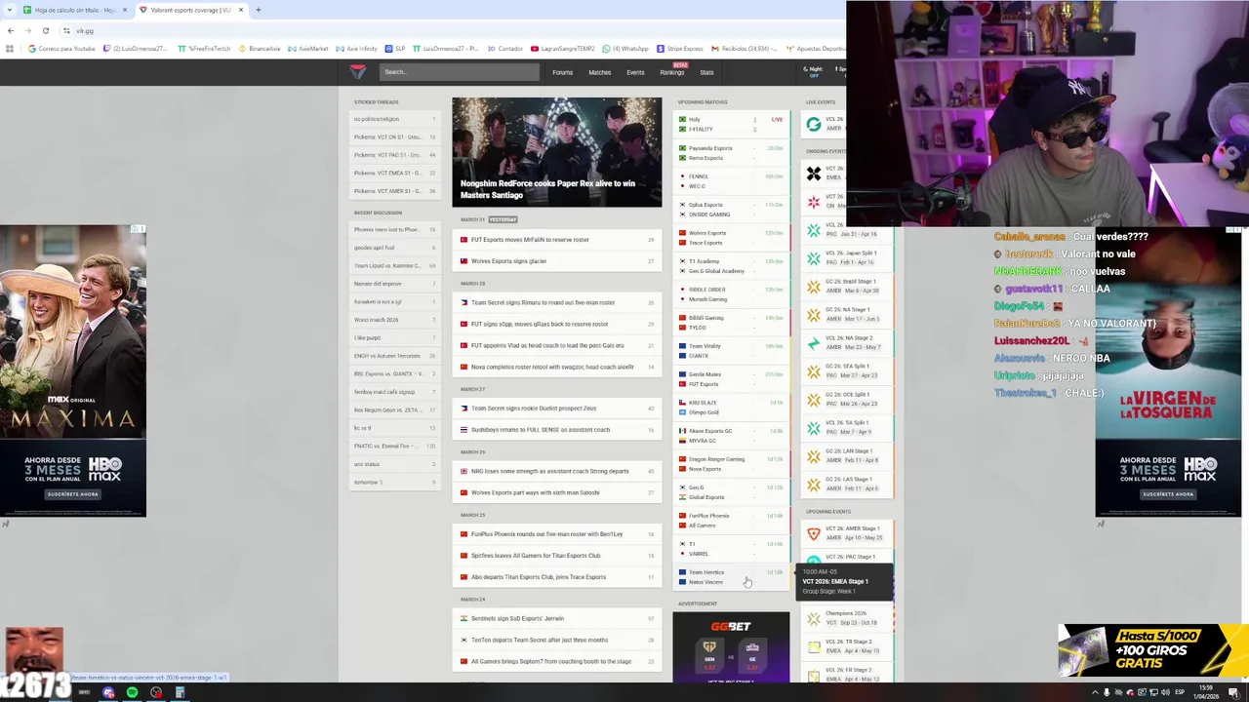Open the Paysandu Esports vs Remo Esports match
This screenshot has width=1249, height=702.
pyautogui.click(x=731, y=153)
